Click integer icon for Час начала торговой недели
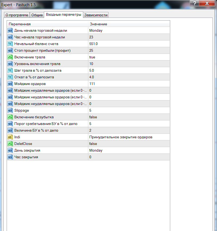 10,37
